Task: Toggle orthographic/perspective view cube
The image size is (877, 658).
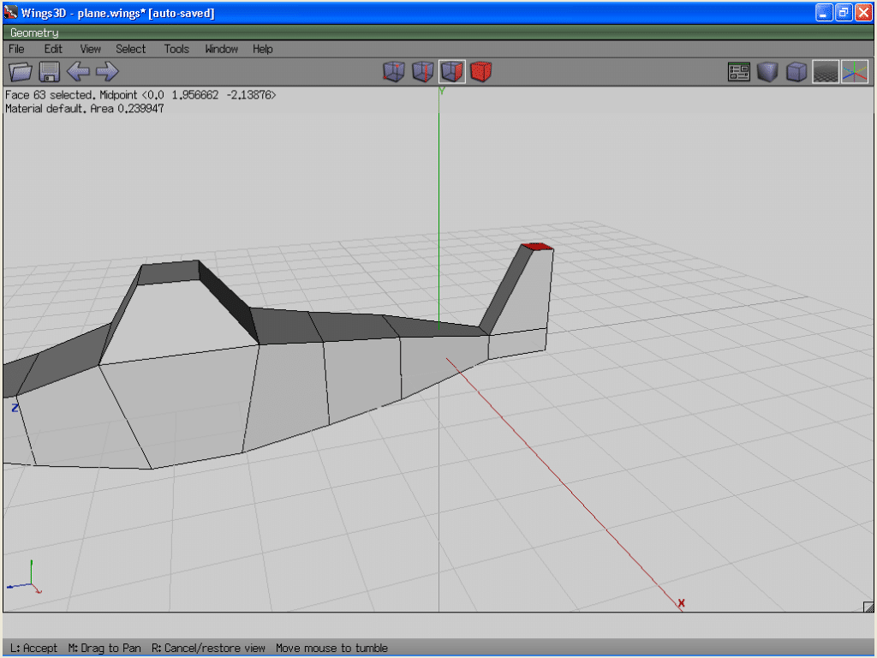Action: 796,72
